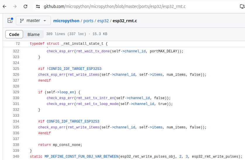The width and height of the screenshot is (245, 160).
Task: Click the browser forward arrow
Action: pyautogui.click(x=15, y=6)
